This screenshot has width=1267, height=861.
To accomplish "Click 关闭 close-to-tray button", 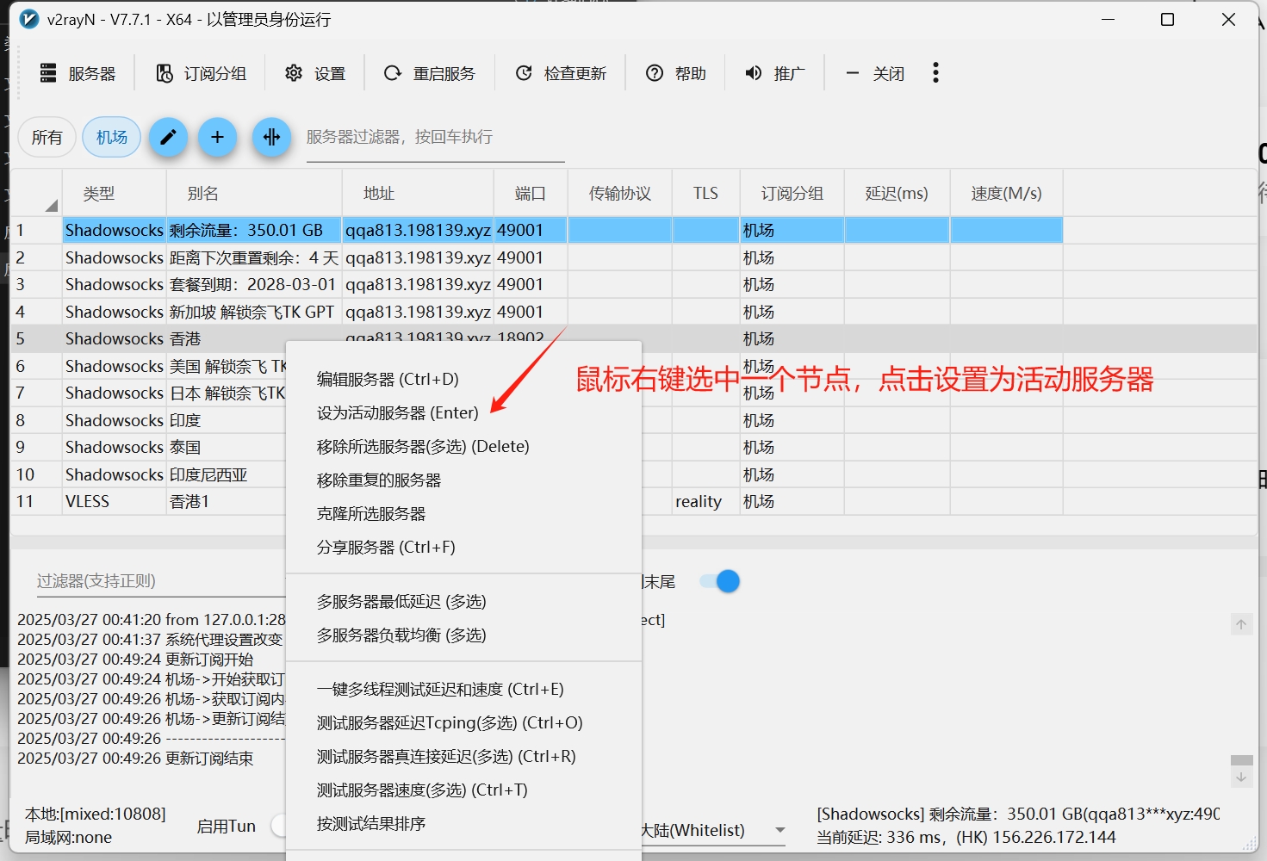I will click(874, 74).
